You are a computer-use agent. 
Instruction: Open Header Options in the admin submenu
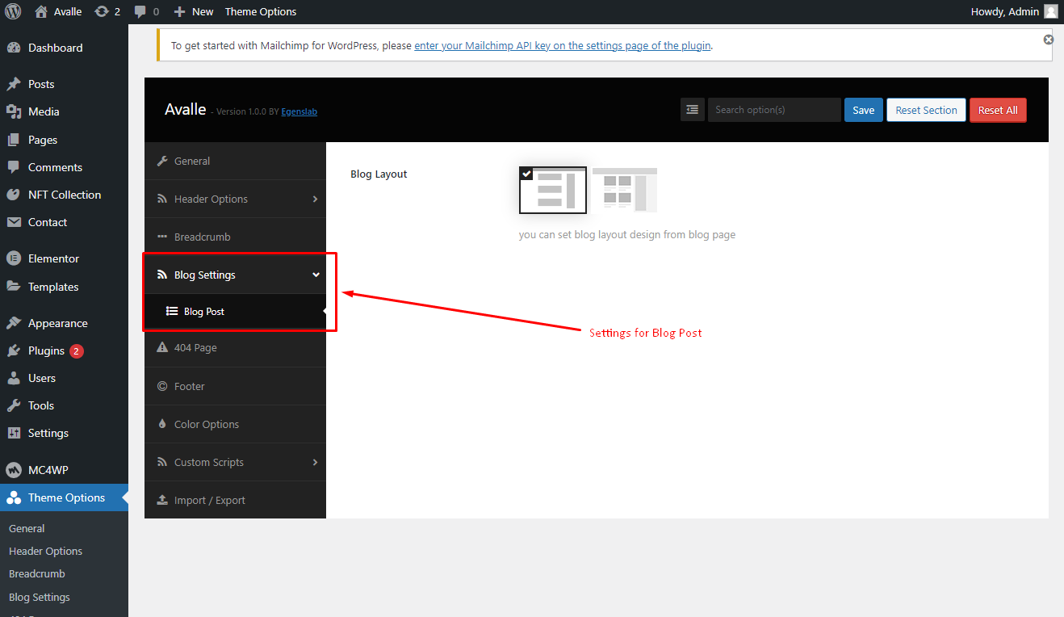(x=45, y=551)
